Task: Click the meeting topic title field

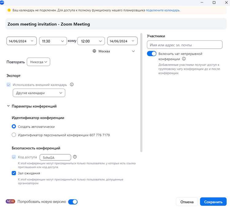Action: (x=116, y=24)
